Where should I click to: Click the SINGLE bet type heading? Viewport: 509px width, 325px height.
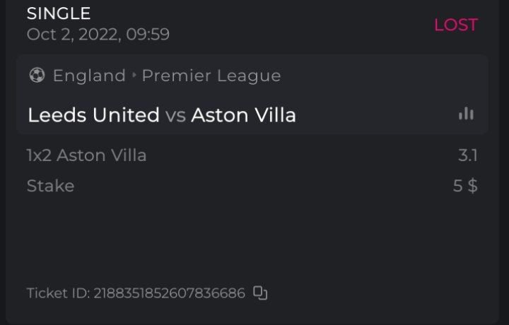pyautogui.click(x=59, y=13)
